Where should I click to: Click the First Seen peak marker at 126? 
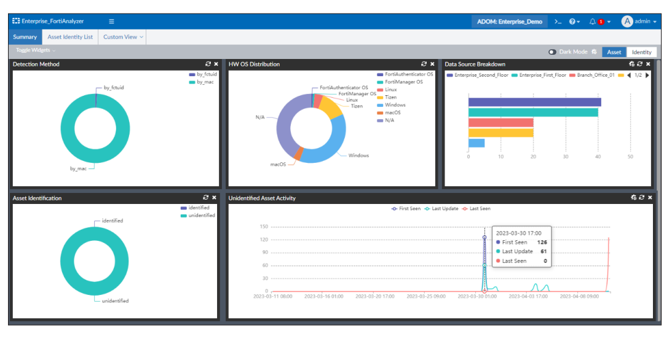click(484, 237)
